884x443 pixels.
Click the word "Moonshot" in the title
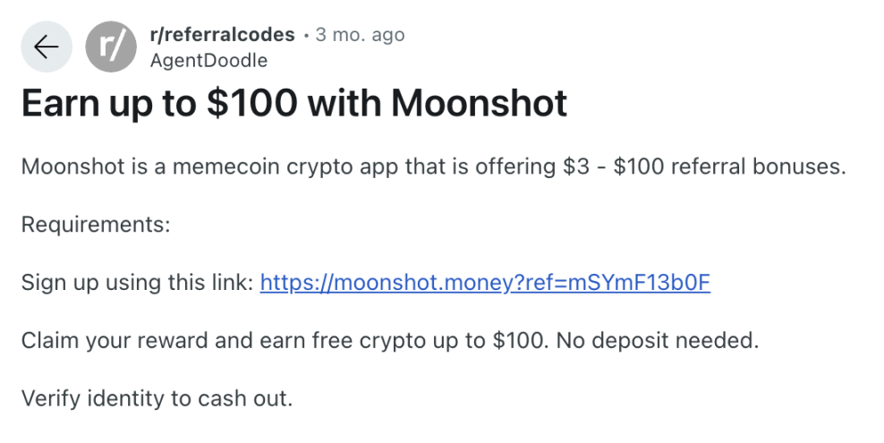tap(480, 104)
